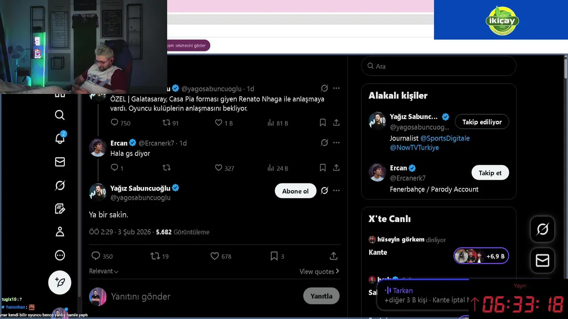Repost the Renato Nhaga tweet with 91 reposts
This screenshot has width=568, height=319.
[166, 123]
